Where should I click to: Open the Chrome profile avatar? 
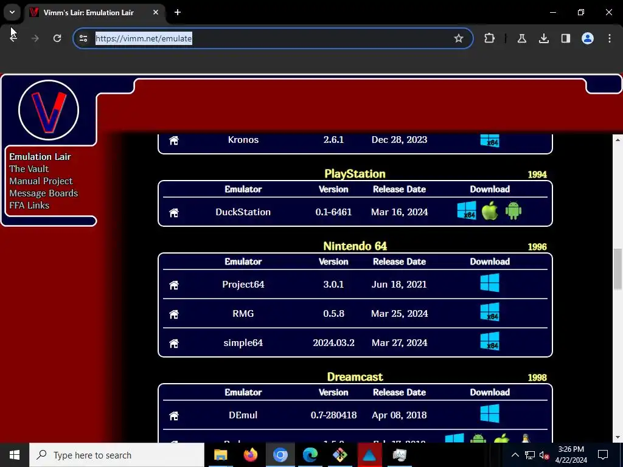pyautogui.click(x=587, y=38)
